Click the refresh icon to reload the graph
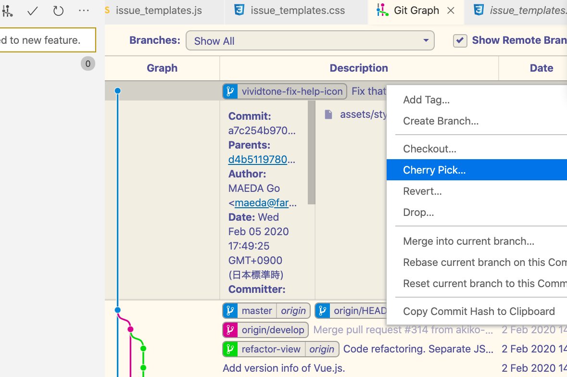Viewport: 567px width, 377px height. click(58, 11)
